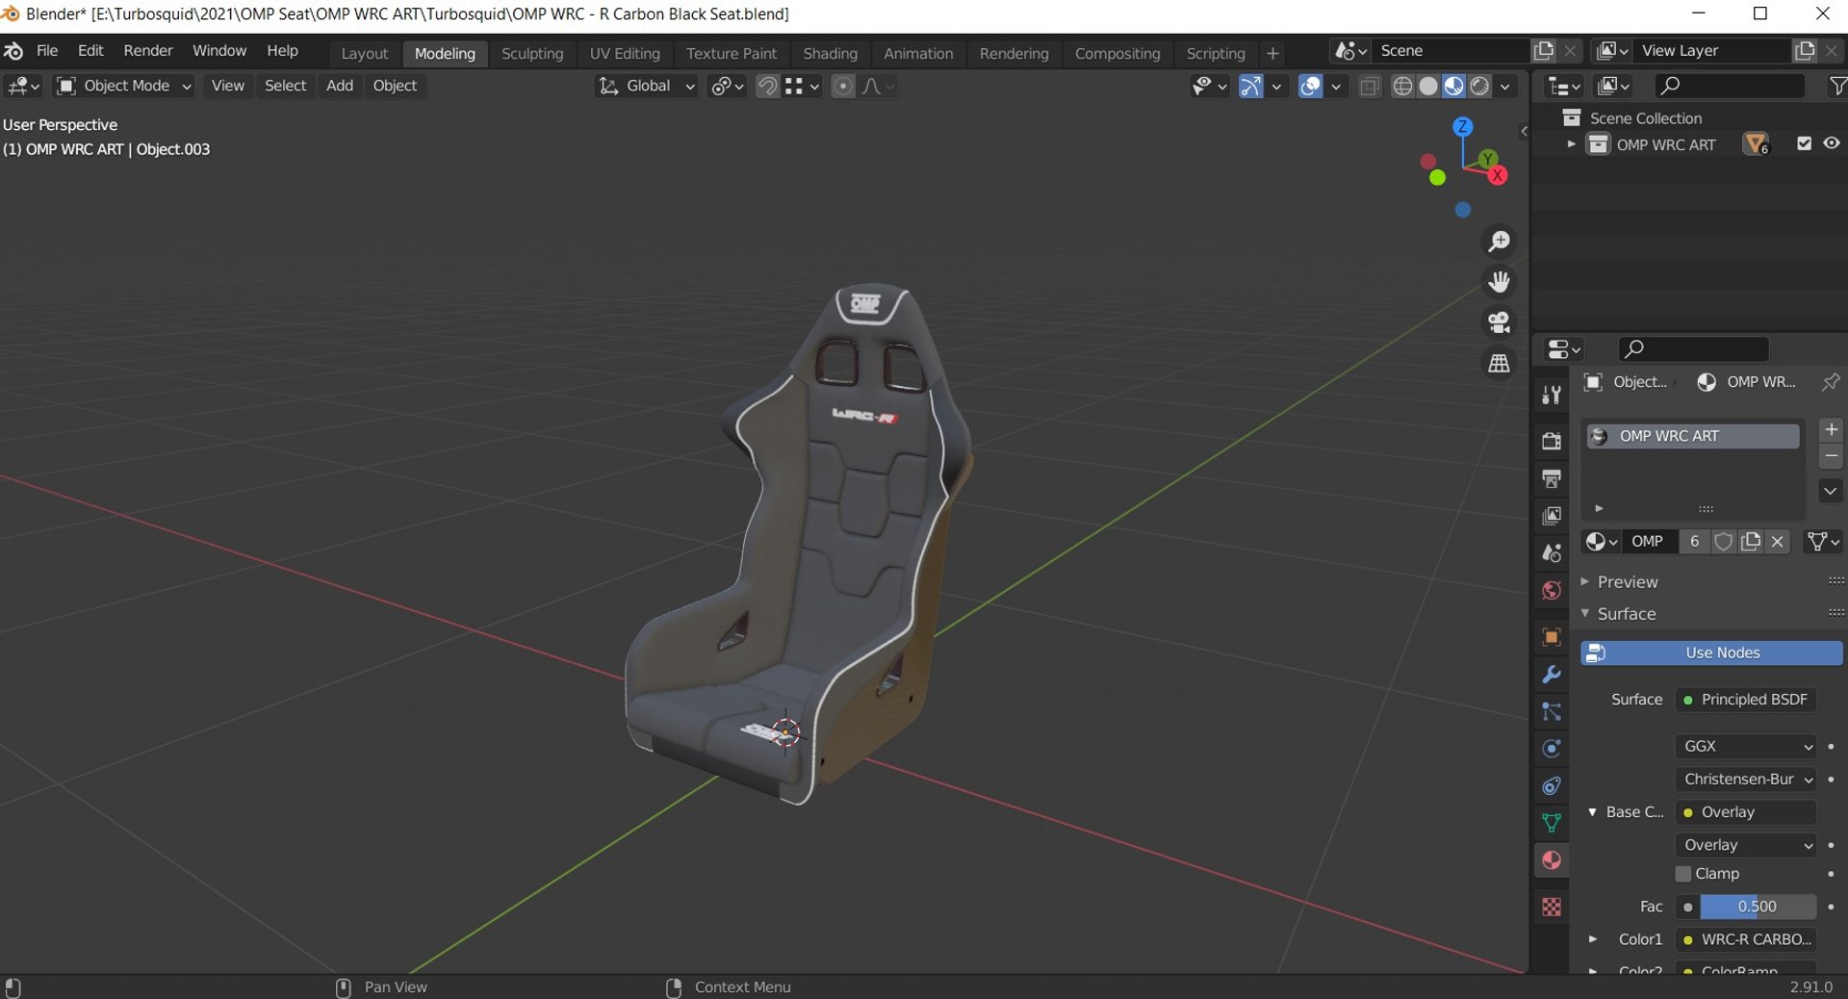The height and width of the screenshot is (999, 1848).
Task: Switch perspective/orthographic with grid icon
Action: click(x=1499, y=364)
